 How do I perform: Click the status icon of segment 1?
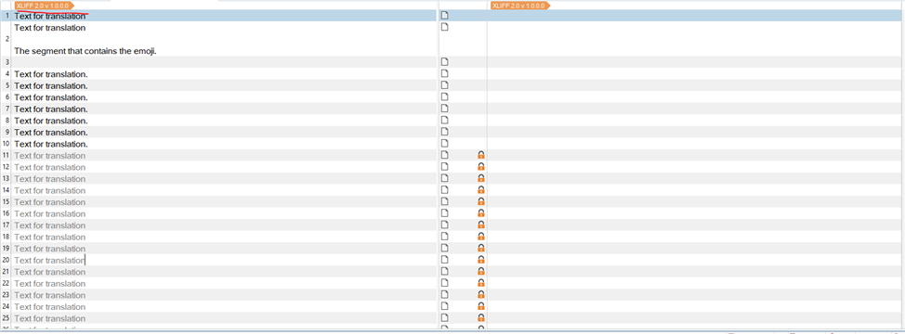coord(444,16)
